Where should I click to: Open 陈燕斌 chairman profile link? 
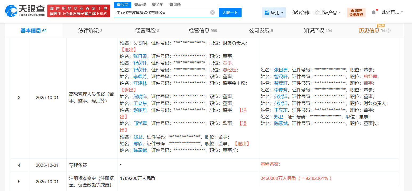(280, 123)
